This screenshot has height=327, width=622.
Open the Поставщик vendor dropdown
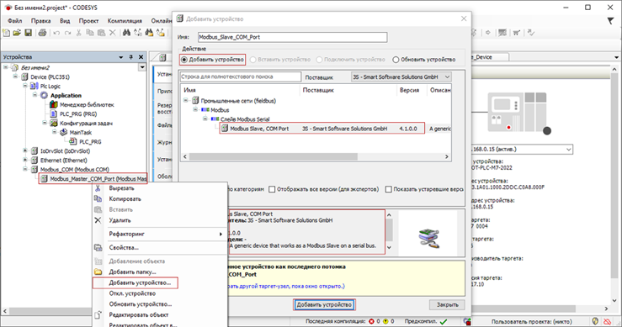tap(401, 76)
